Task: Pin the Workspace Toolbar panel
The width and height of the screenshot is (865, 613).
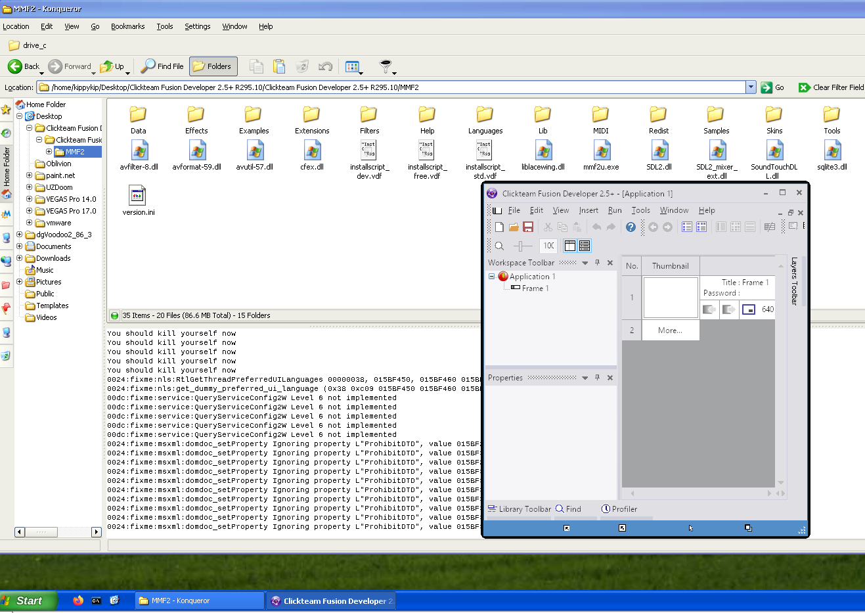Action: point(597,263)
